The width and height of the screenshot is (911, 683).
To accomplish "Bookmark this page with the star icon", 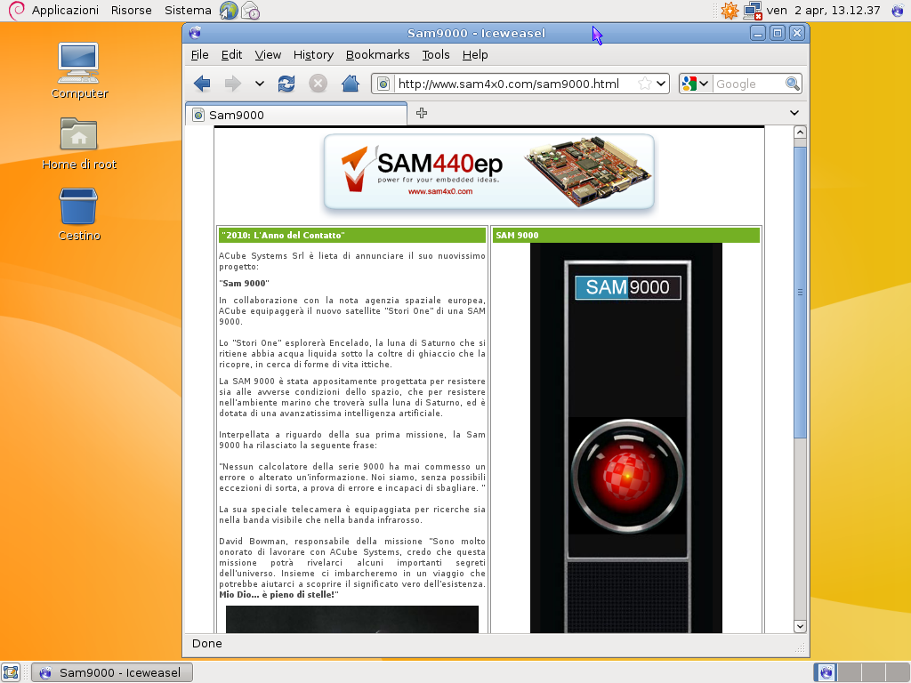I will coord(644,84).
